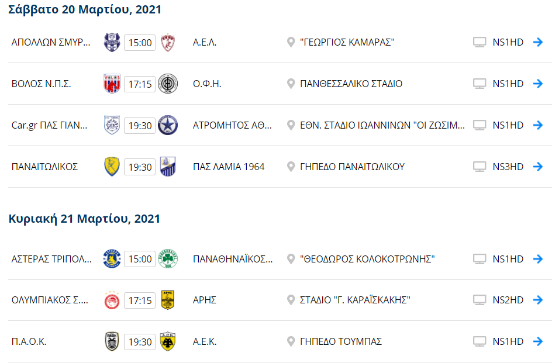
Task: Click the NS3HD broadcast channel label
Action: (508, 167)
